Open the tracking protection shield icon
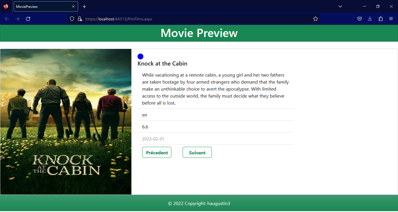Viewport: 398px width, 212px height. click(72, 19)
